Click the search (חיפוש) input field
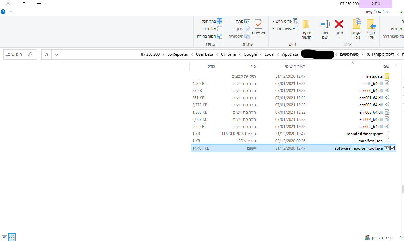 click(17, 54)
